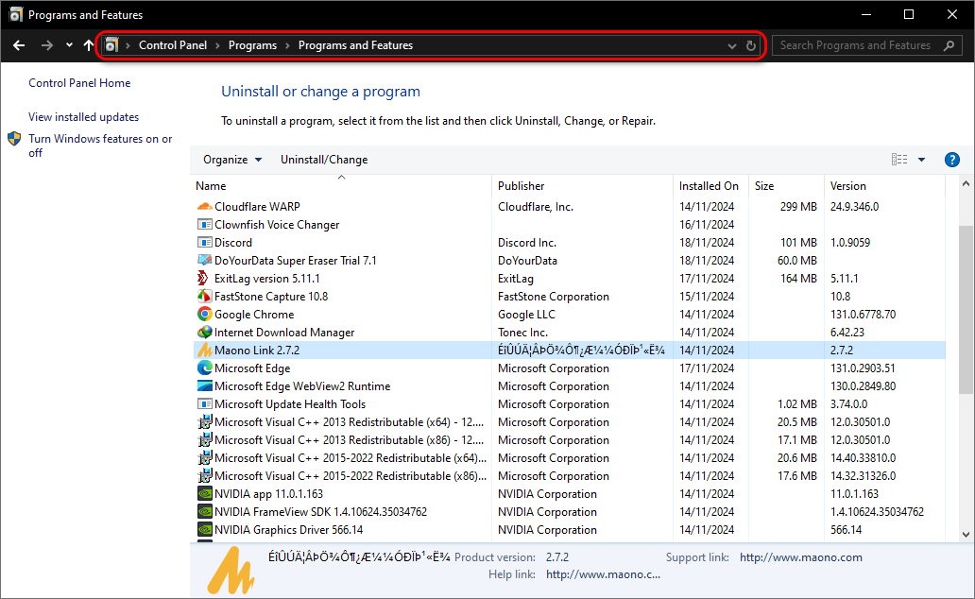The image size is (975, 599).
Task: Click the Control Panel breadcrumb
Action: (173, 45)
